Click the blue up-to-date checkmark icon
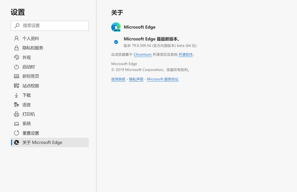297x192 pixels. (x=116, y=42)
